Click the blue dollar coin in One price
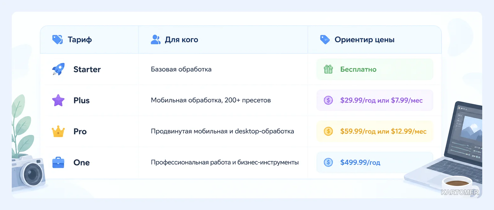 (328, 162)
